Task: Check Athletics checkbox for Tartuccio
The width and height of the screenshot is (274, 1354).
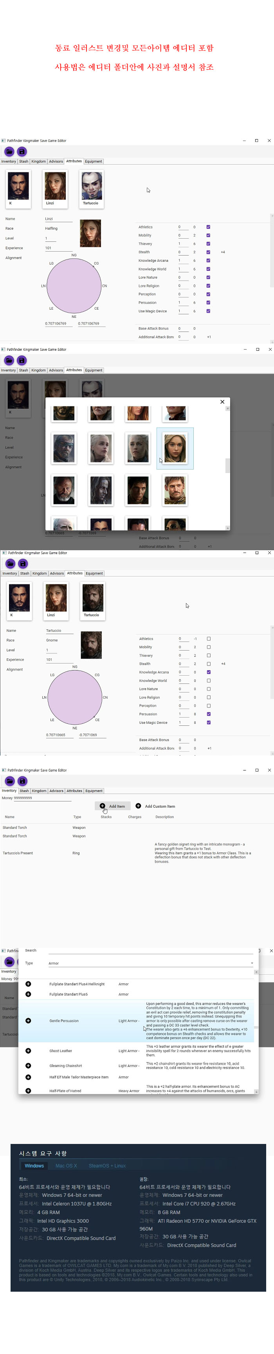Action: click(209, 639)
